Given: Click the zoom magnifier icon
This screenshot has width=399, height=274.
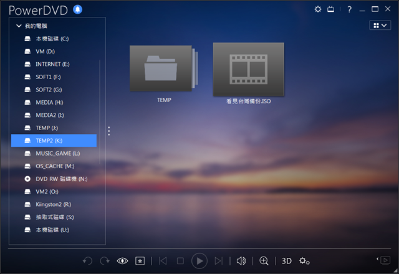Looking at the screenshot, I should click(264, 261).
